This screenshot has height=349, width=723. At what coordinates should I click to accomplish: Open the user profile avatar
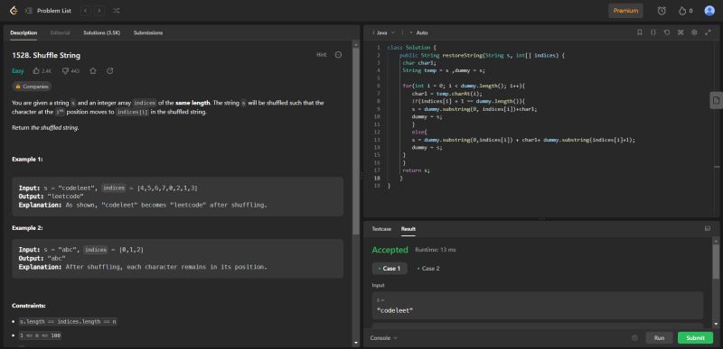pos(709,11)
